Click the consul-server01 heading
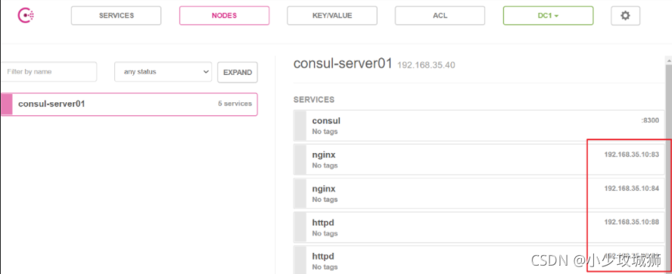The height and width of the screenshot is (274, 672). point(343,64)
